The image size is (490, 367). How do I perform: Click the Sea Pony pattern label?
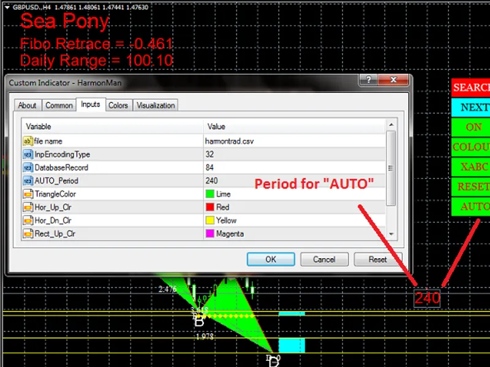click(64, 21)
